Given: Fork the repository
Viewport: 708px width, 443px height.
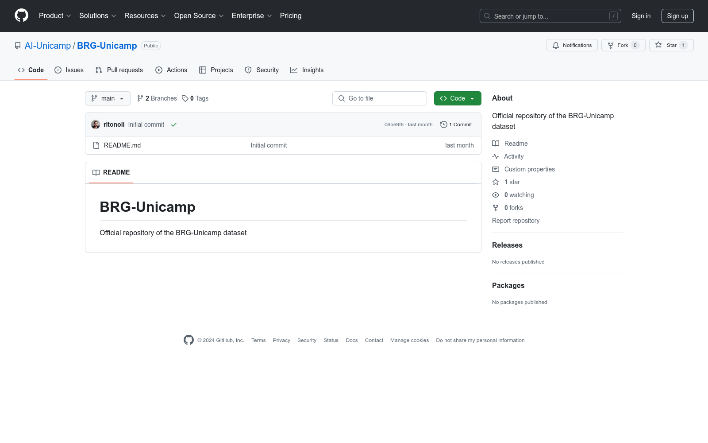Looking at the screenshot, I should pos(623,45).
